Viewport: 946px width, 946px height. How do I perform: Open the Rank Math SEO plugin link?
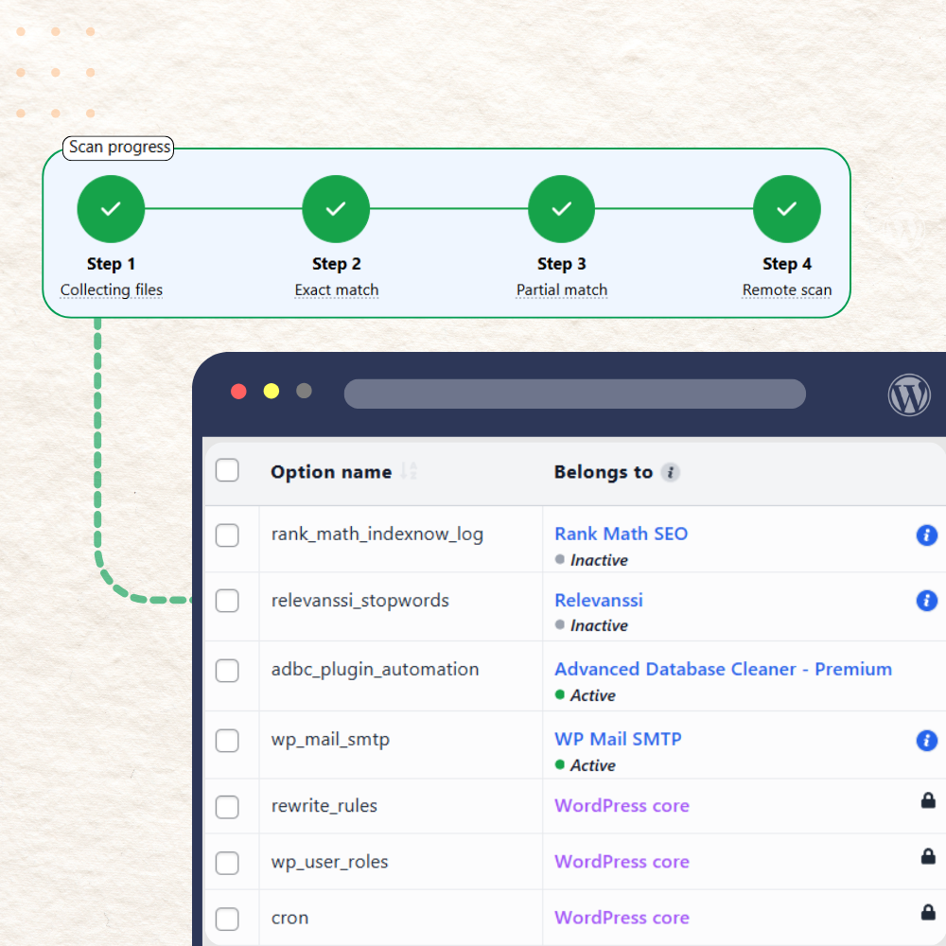pyautogui.click(x=621, y=534)
